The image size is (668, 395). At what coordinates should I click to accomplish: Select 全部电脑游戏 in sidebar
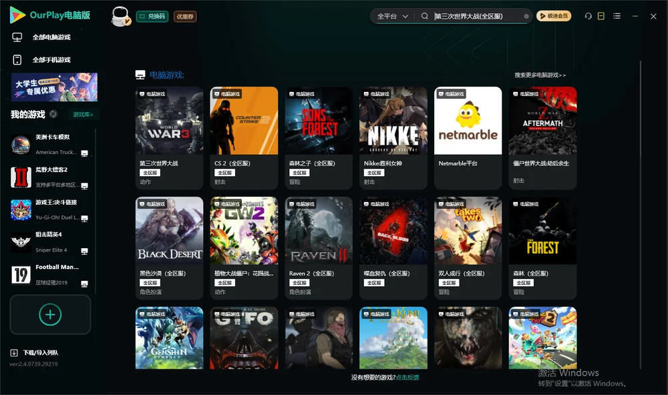click(x=51, y=37)
